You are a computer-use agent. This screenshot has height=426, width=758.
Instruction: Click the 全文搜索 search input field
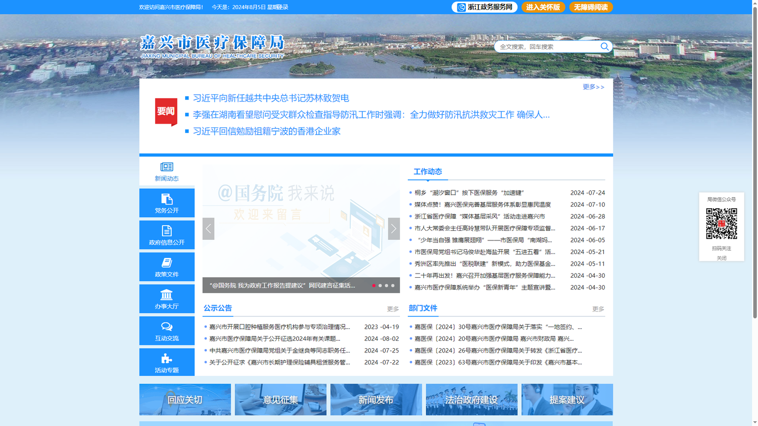click(x=547, y=47)
